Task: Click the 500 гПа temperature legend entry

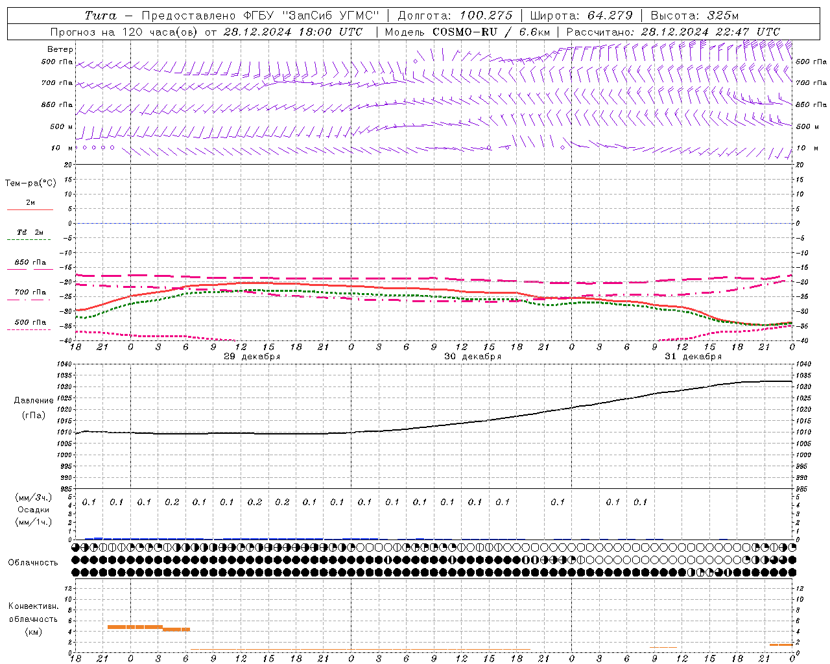Action: 30,322
